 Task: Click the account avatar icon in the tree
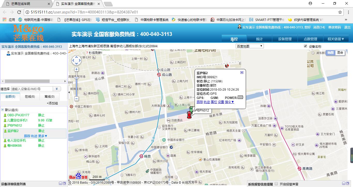9,53
